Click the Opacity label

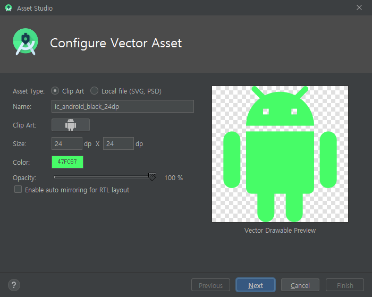coord(24,178)
